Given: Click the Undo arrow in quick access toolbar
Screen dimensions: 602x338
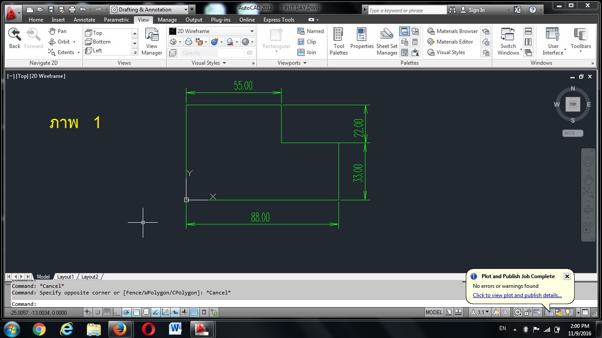Looking at the screenshot, I should point(82,9).
